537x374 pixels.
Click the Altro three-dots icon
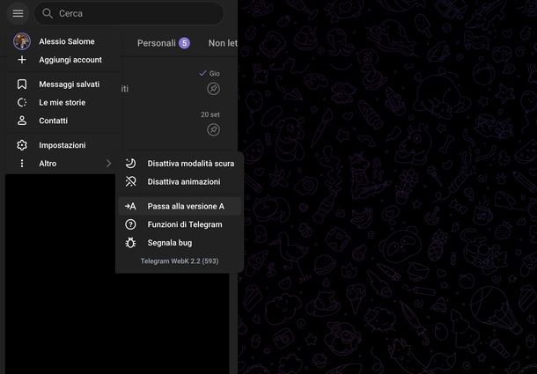click(22, 164)
